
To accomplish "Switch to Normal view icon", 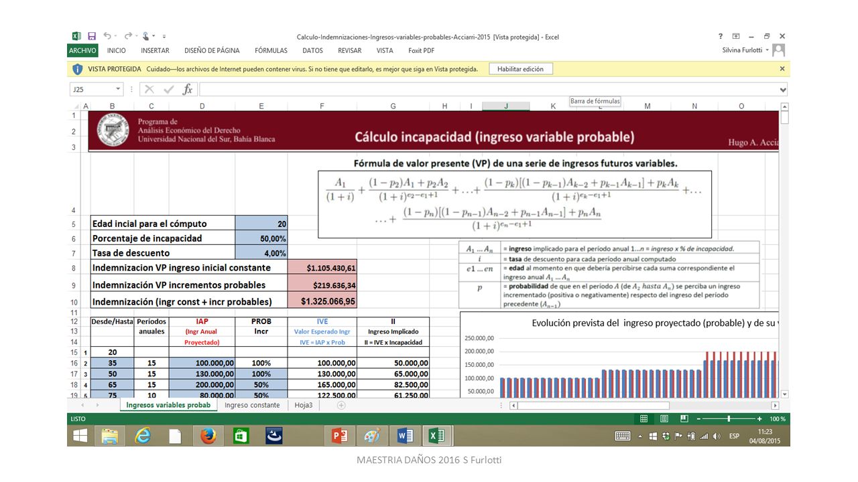I will point(643,418).
